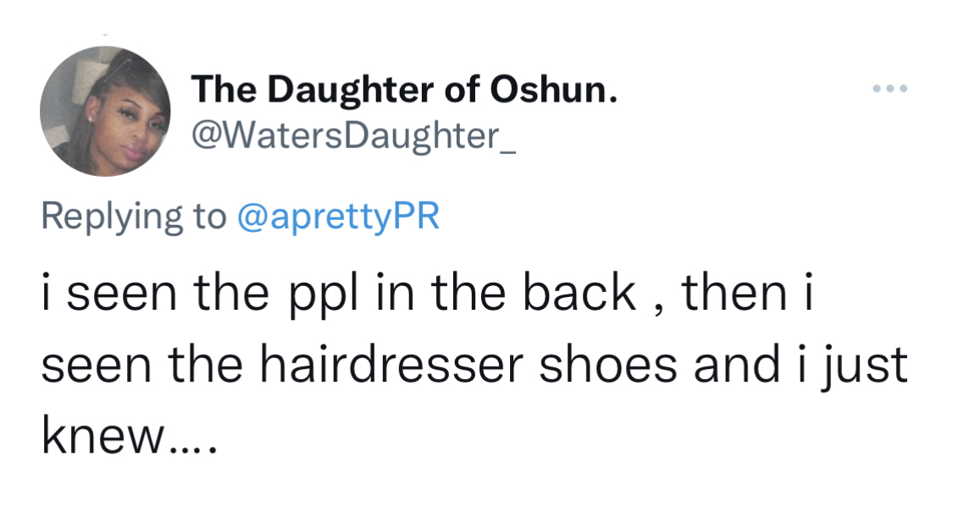953x523 pixels.
Task: Click the first word seen in tweet
Action: point(121,295)
